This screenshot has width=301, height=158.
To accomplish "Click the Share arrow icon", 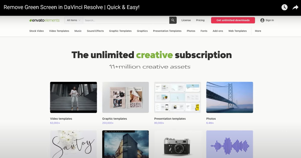I will click(295, 7).
